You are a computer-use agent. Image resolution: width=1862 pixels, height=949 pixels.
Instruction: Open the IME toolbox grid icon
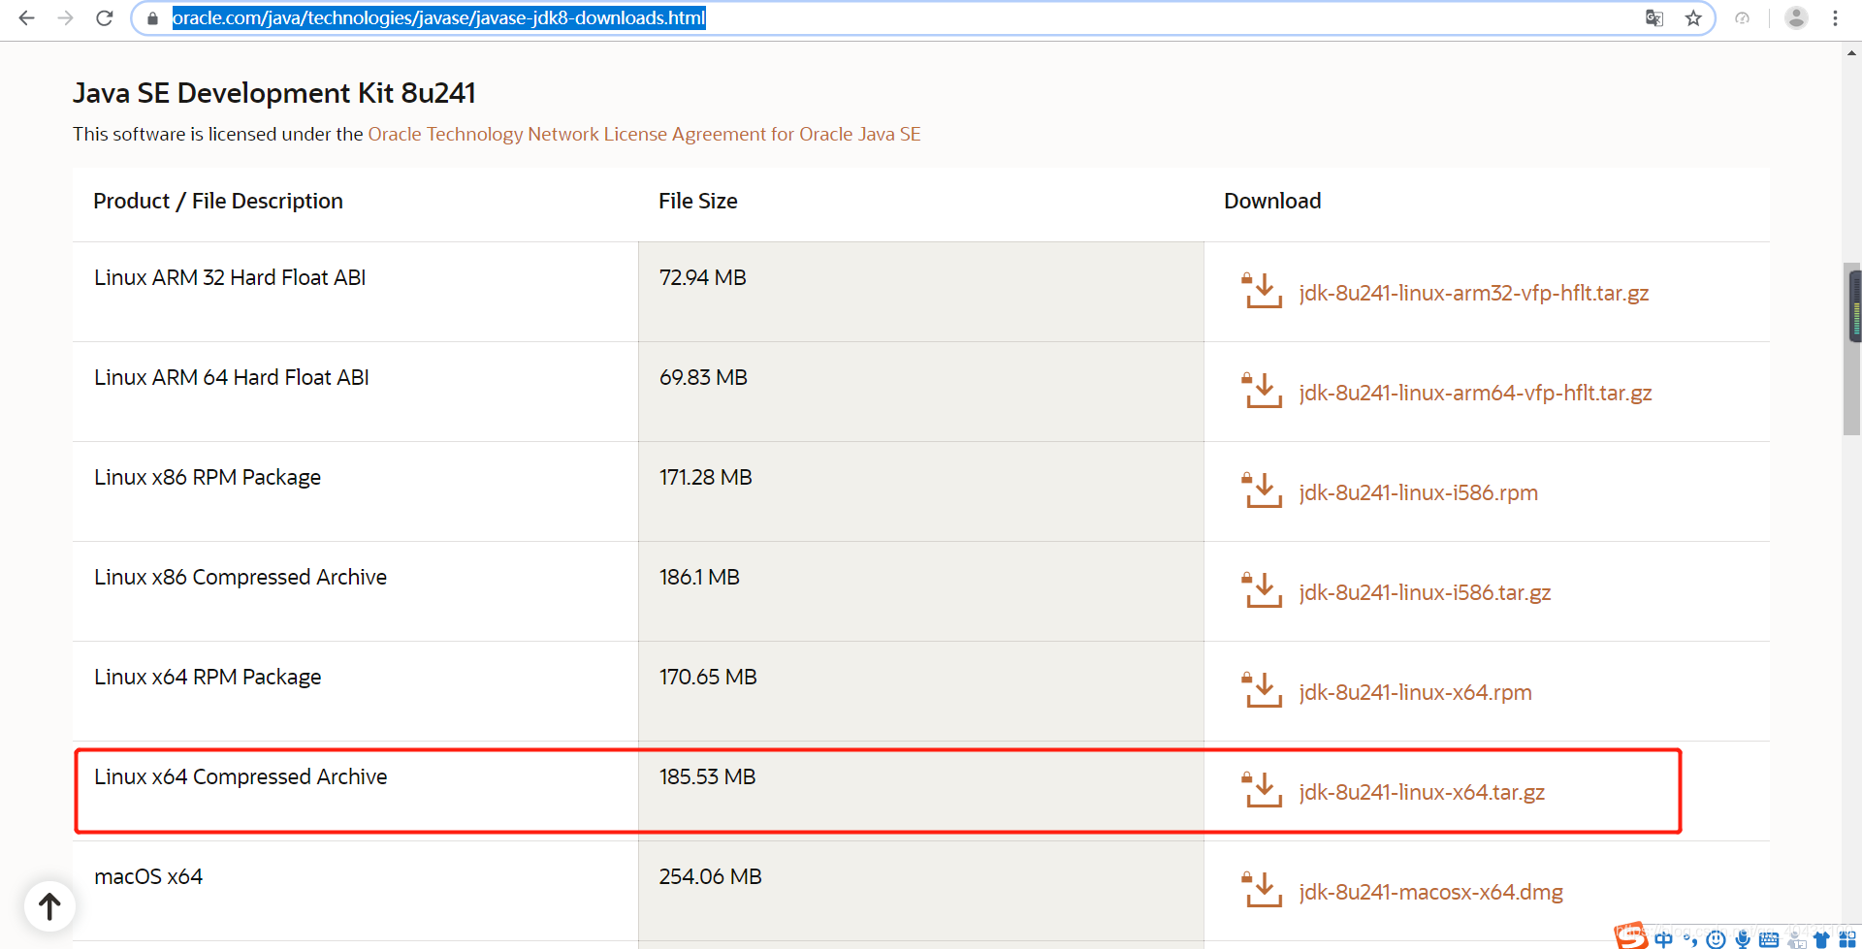1847,939
